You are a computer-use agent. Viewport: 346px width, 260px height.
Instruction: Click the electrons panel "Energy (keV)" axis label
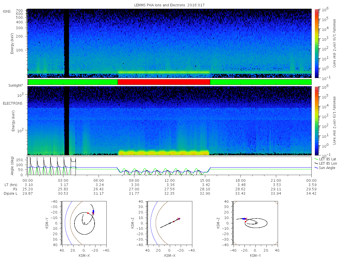tap(14, 121)
